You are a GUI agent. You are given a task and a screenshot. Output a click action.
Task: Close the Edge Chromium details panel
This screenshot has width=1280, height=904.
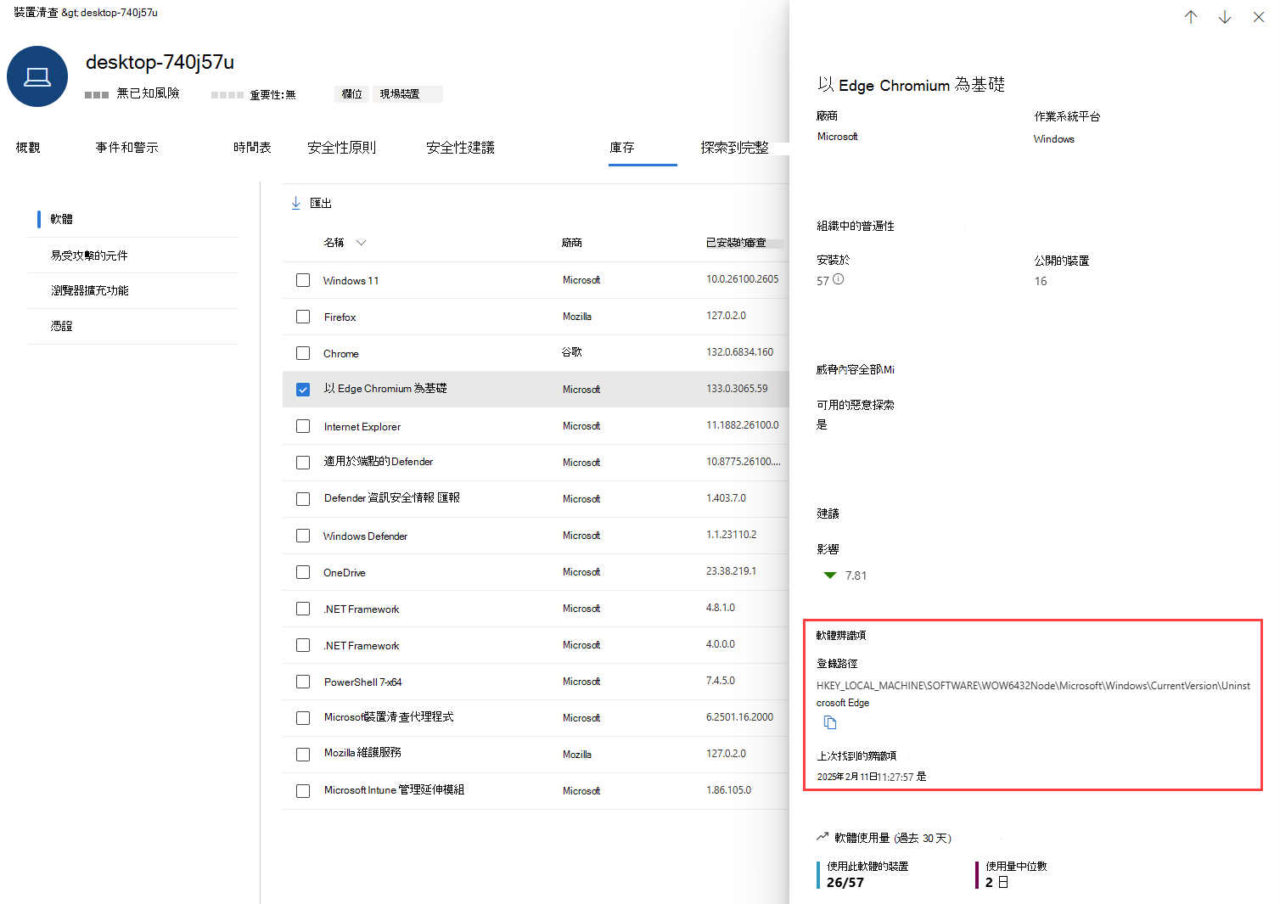pyautogui.click(x=1259, y=17)
